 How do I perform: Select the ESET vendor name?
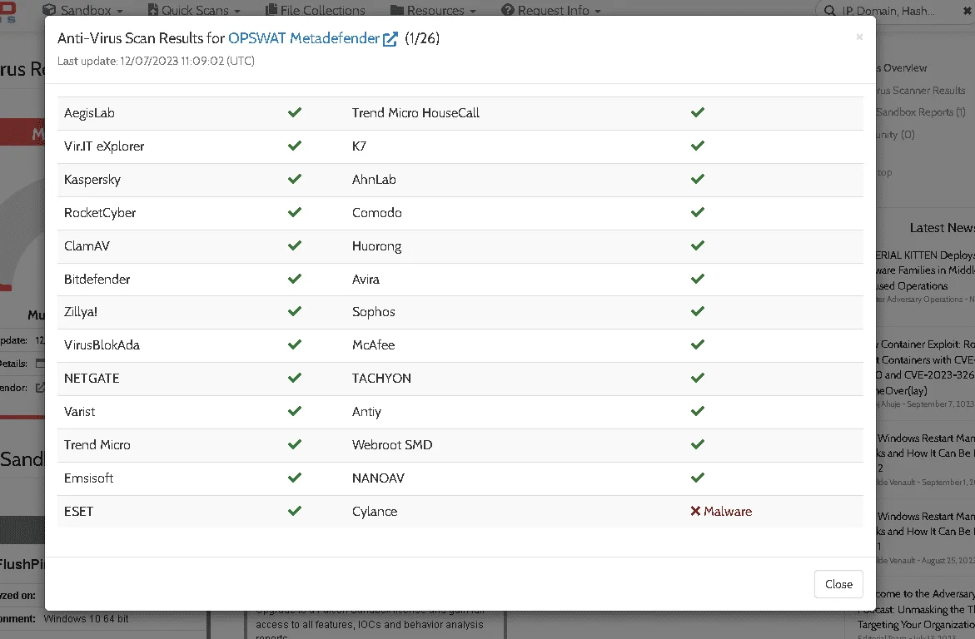(78, 512)
